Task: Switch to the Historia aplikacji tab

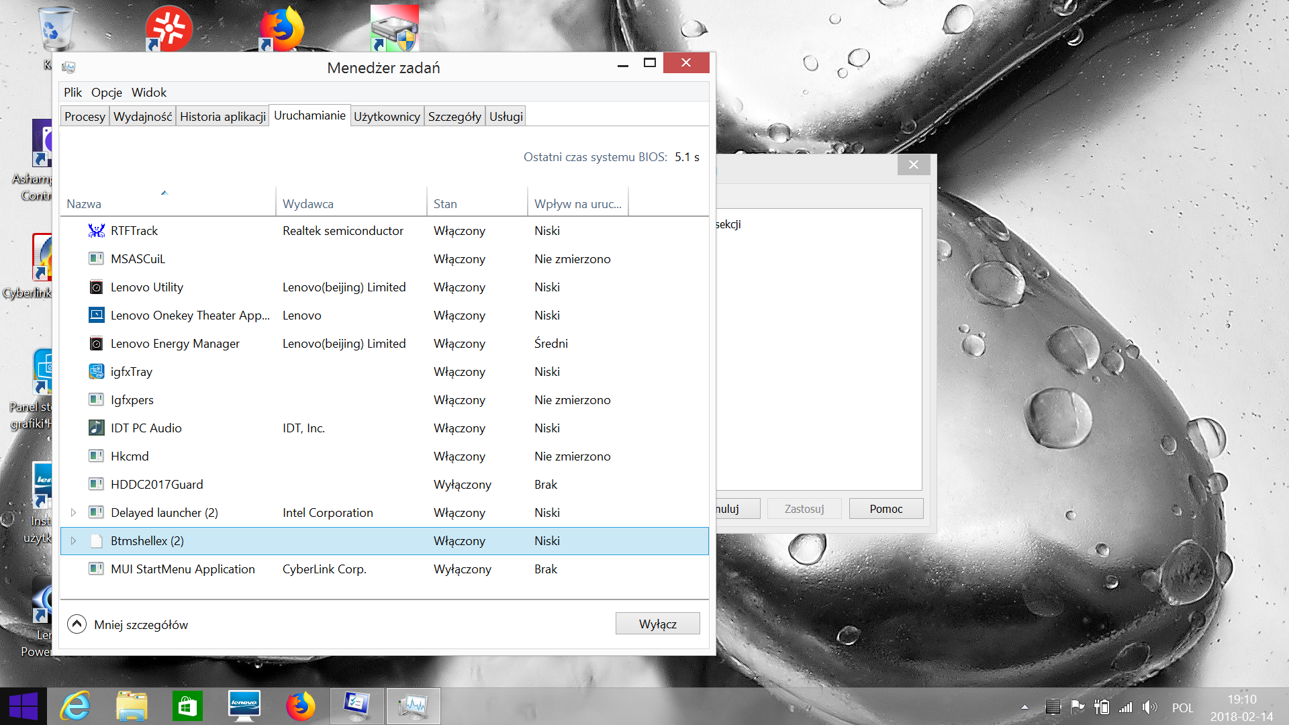Action: (223, 116)
